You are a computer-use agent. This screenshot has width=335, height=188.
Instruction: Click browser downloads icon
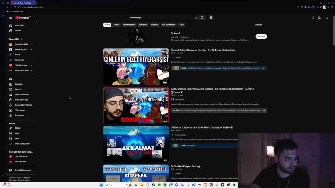pos(328,7)
